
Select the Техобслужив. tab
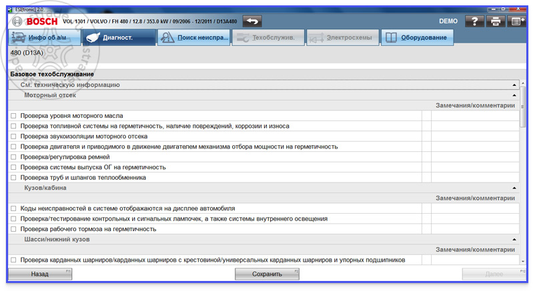click(268, 37)
